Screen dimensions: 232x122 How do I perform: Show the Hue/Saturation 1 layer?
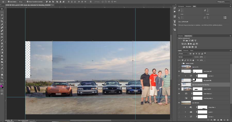pyautogui.click(x=179, y=98)
